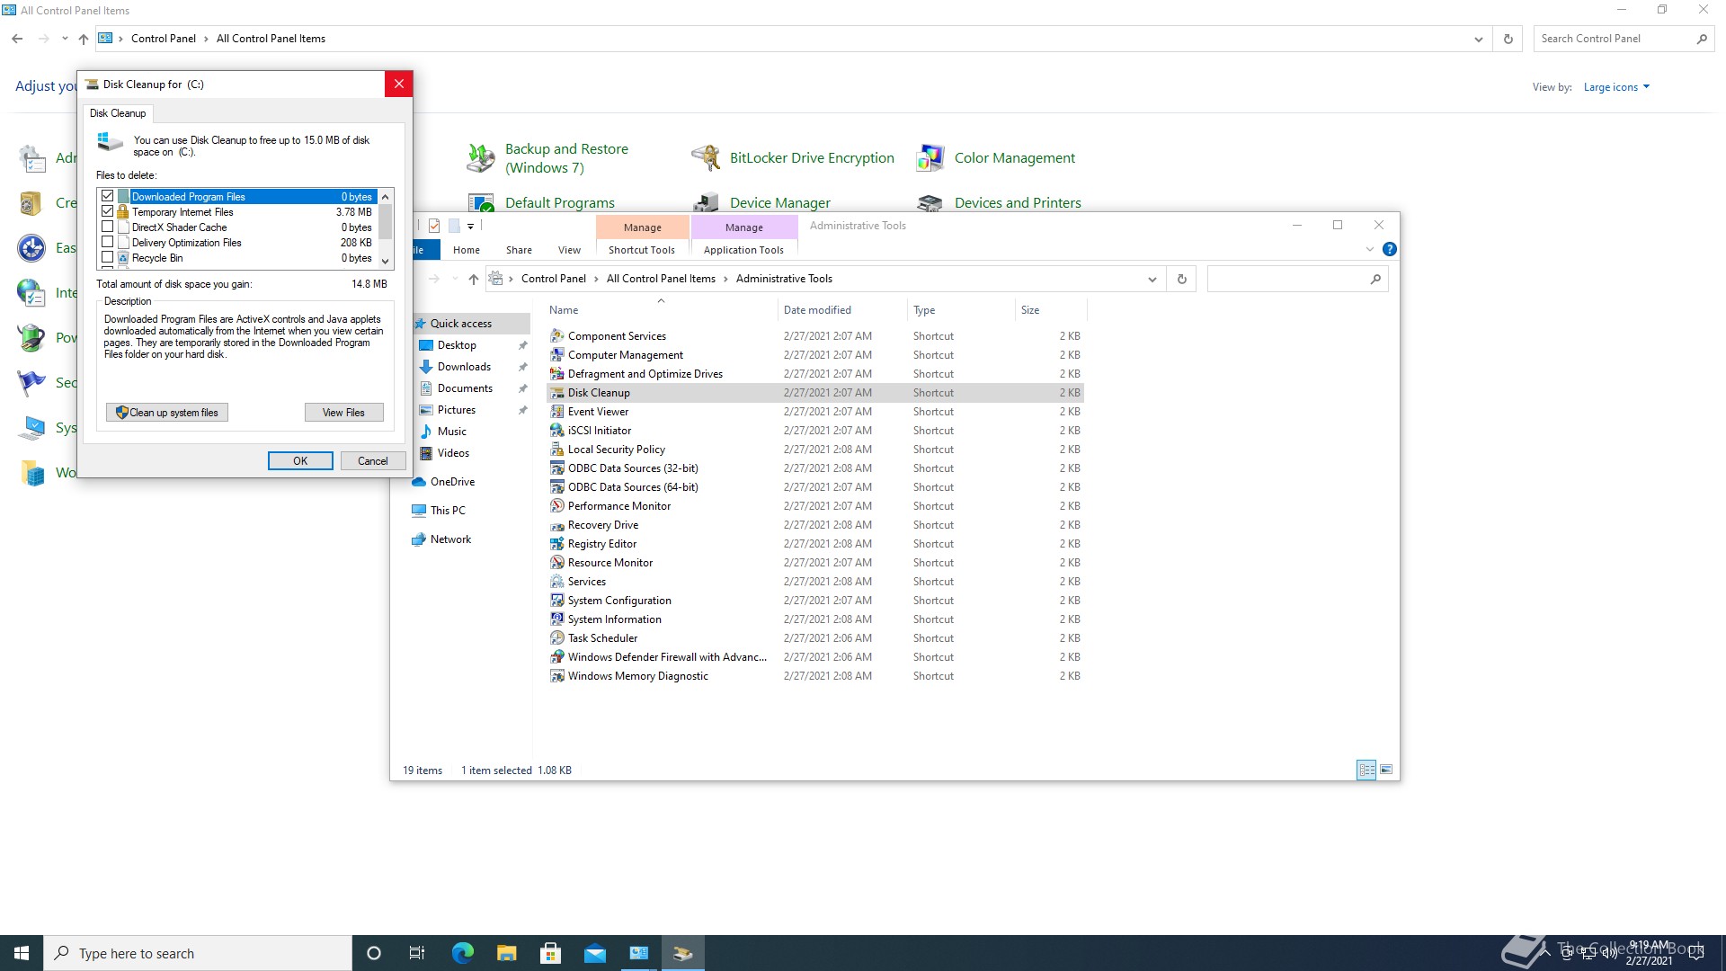Select Downloads in Quick access pane
The width and height of the screenshot is (1726, 971).
click(x=464, y=366)
